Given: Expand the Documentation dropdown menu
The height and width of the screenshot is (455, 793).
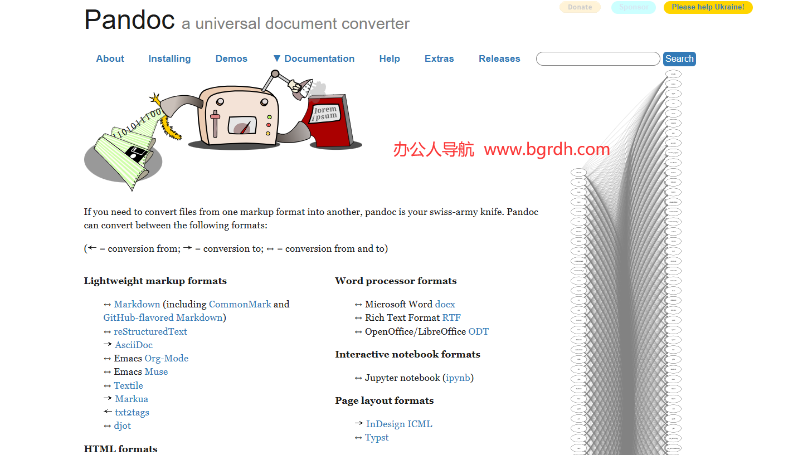Looking at the screenshot, I should pyautogui.click(x=314, y=58).
